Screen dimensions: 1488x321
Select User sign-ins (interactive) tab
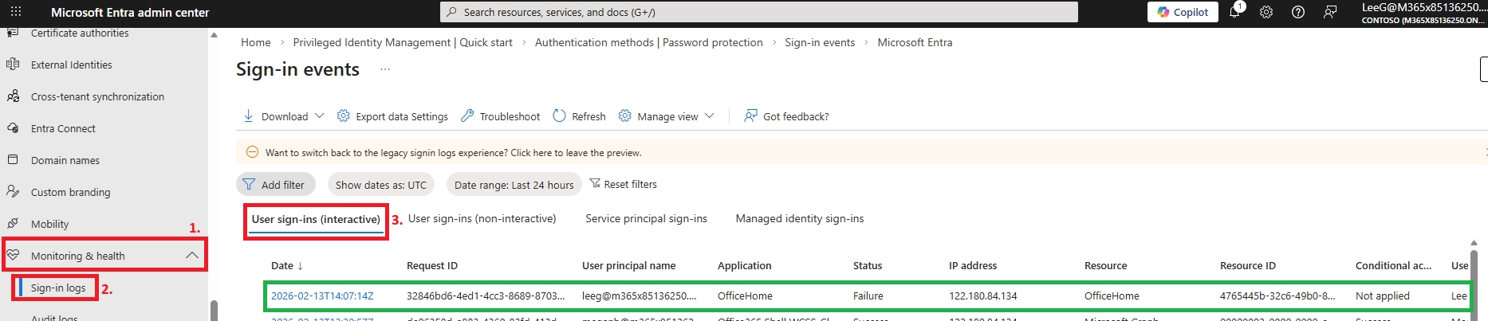316,219
